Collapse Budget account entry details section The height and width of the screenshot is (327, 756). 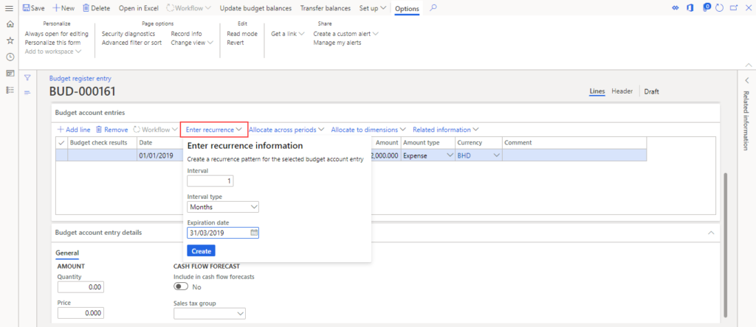[711, 233]
